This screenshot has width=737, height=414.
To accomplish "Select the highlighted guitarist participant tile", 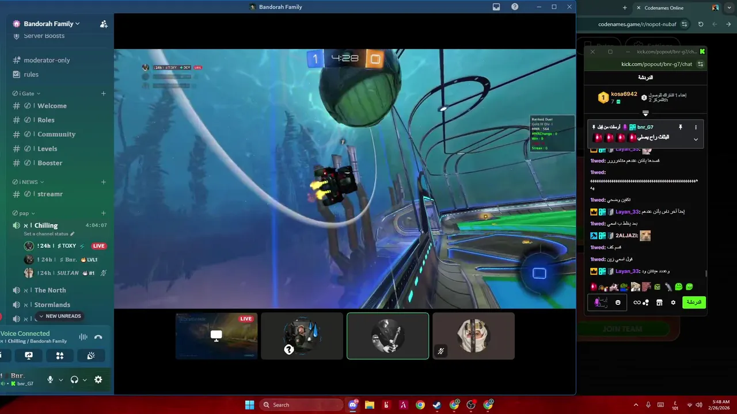I will coord(388,336).
